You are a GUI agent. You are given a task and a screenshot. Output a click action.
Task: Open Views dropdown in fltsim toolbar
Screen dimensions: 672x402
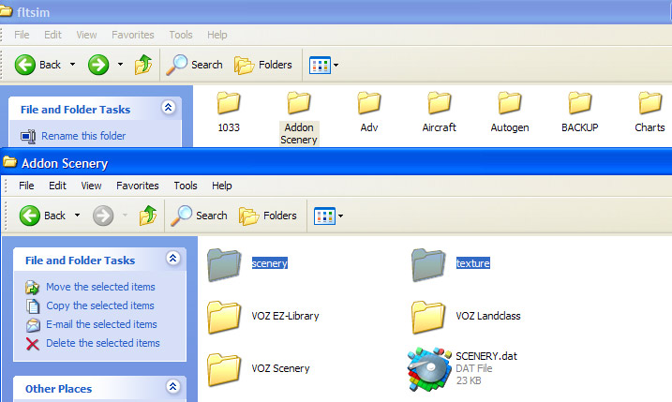pos(324,65)
